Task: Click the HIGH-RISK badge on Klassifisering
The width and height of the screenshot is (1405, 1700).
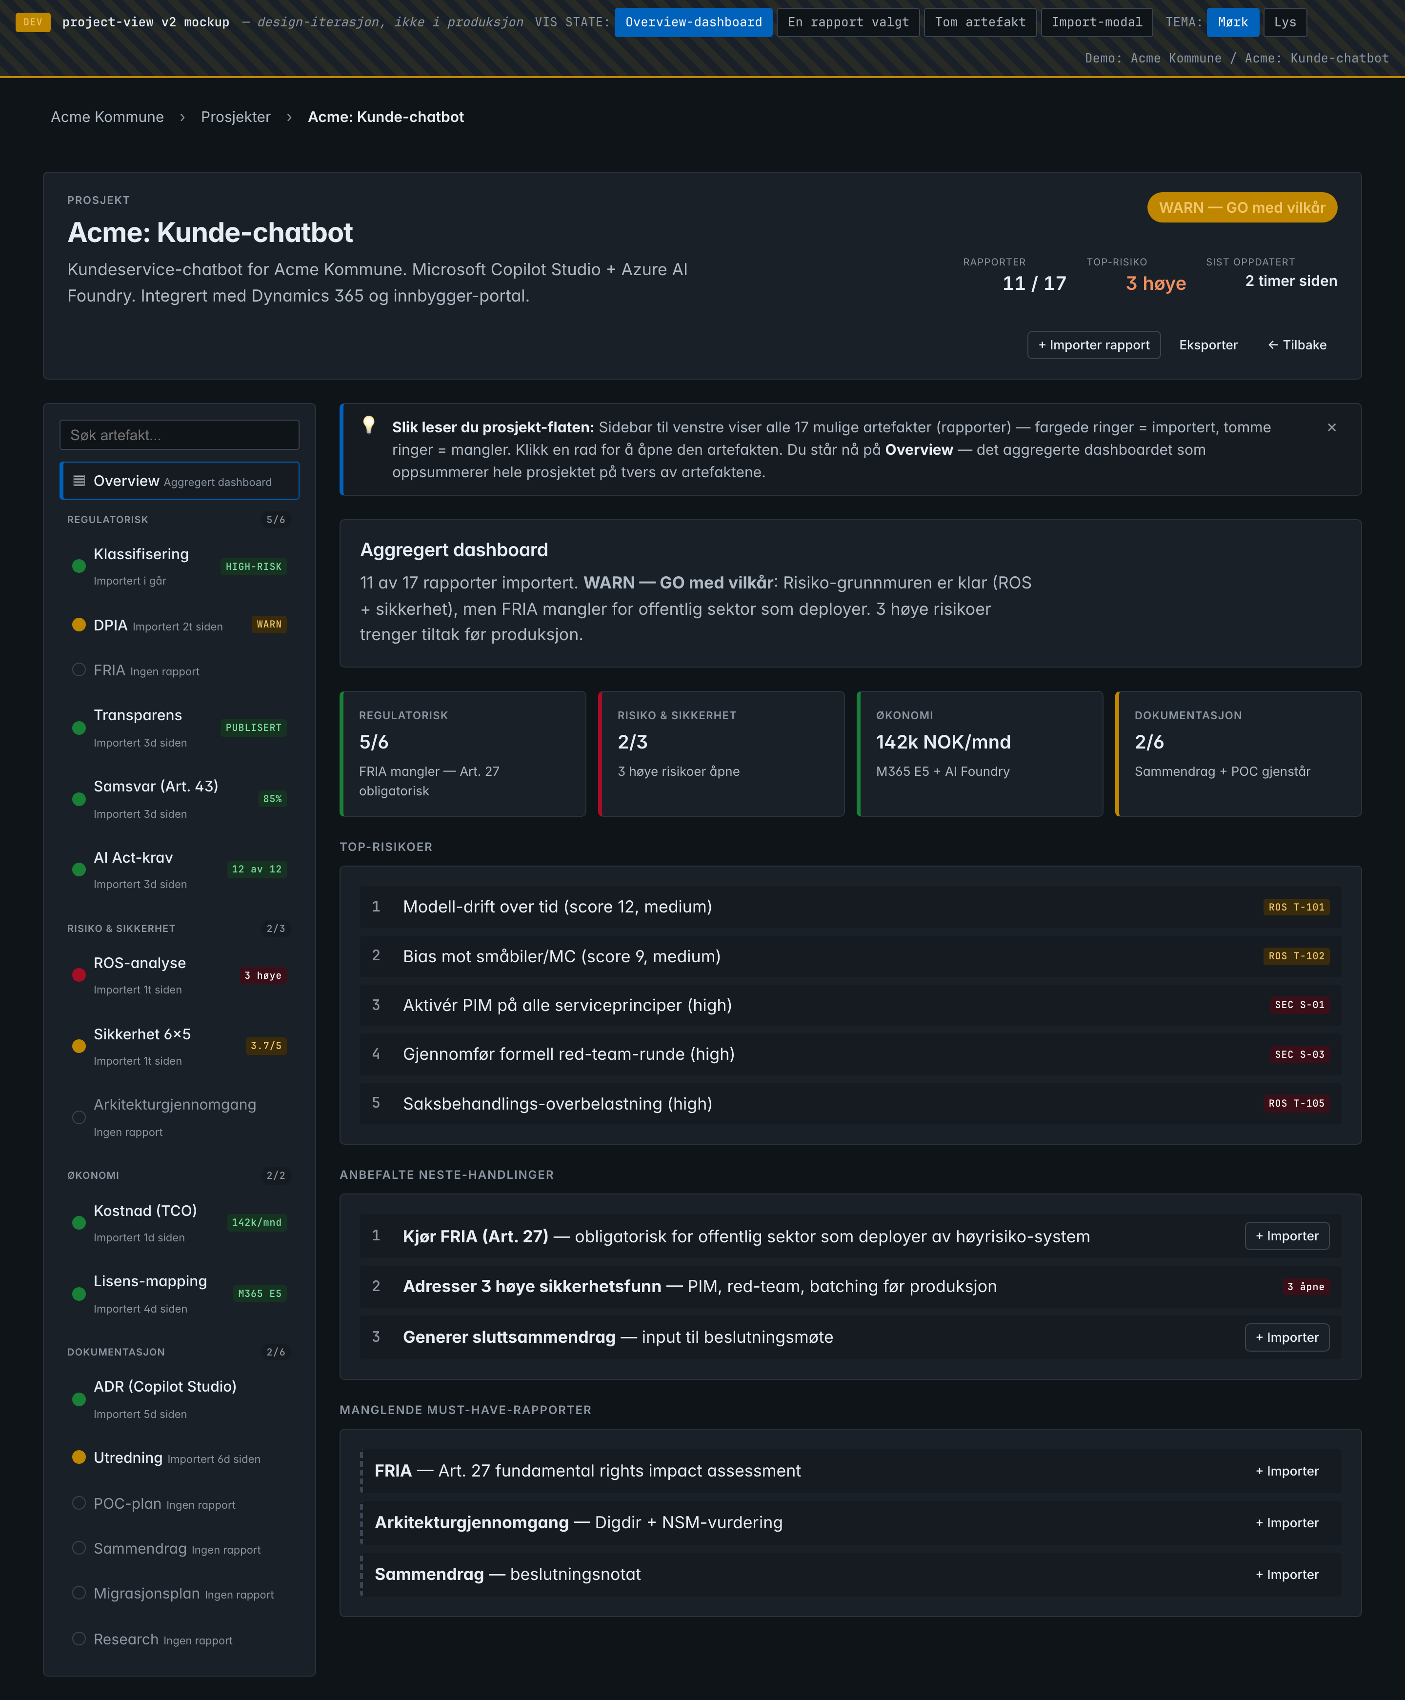Action: [x=253, y=567]
